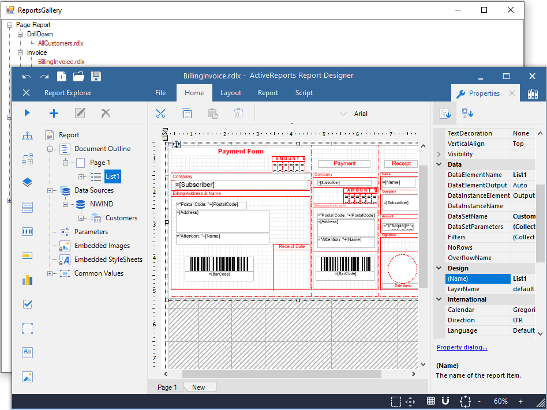The width and height of the screenshot is (547, 410).
Task: Copy selection with the Copy icon
Action: (186, 113)
